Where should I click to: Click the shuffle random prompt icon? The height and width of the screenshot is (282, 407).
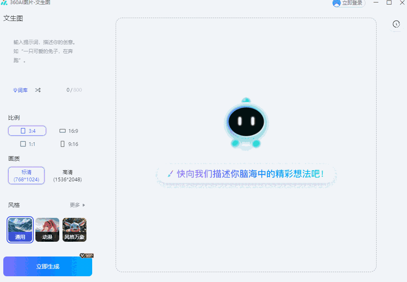click(37, 90)
